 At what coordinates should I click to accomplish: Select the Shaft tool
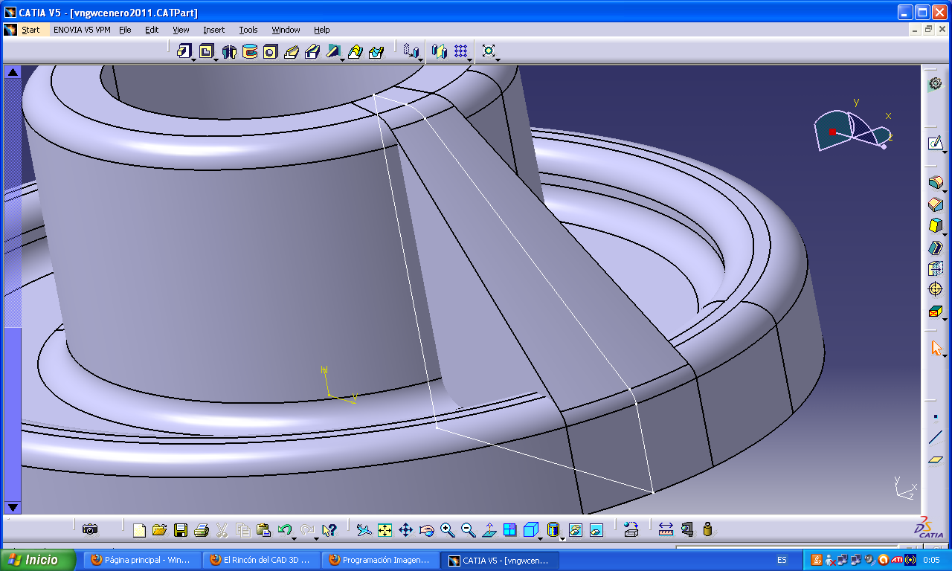229,51
